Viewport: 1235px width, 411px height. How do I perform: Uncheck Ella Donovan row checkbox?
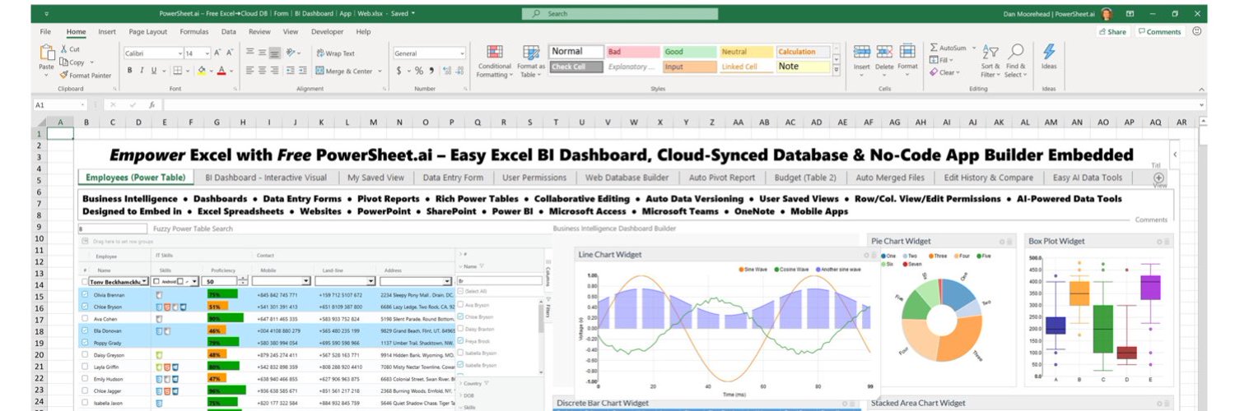click(x=85, y=330)
